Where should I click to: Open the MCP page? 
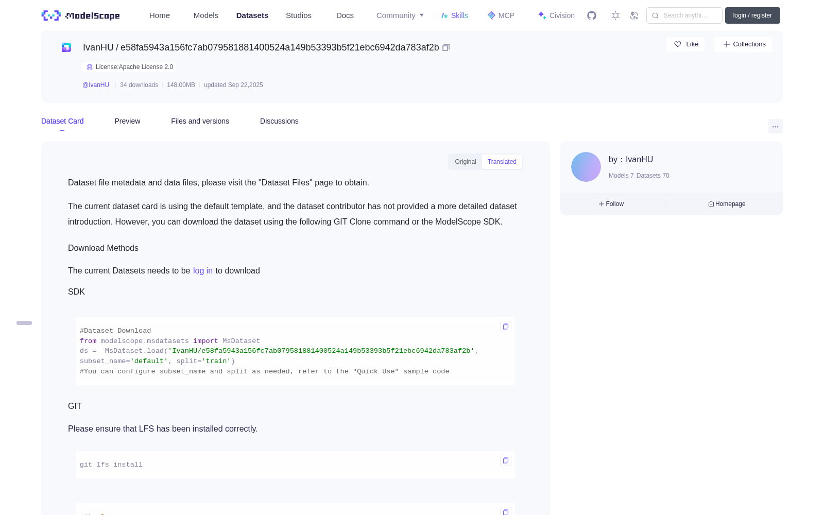(x=501, y=15)
